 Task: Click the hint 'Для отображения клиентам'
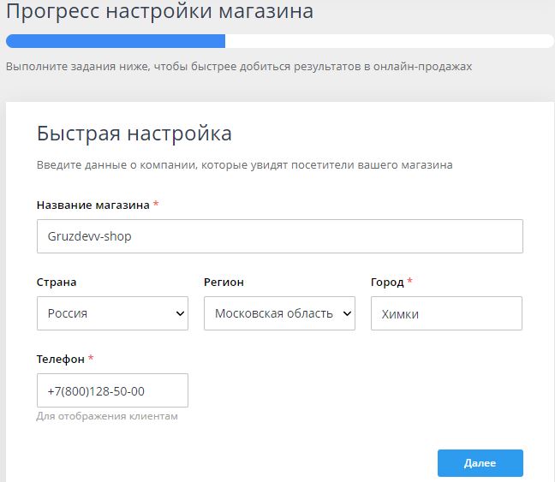pos(107,416)
